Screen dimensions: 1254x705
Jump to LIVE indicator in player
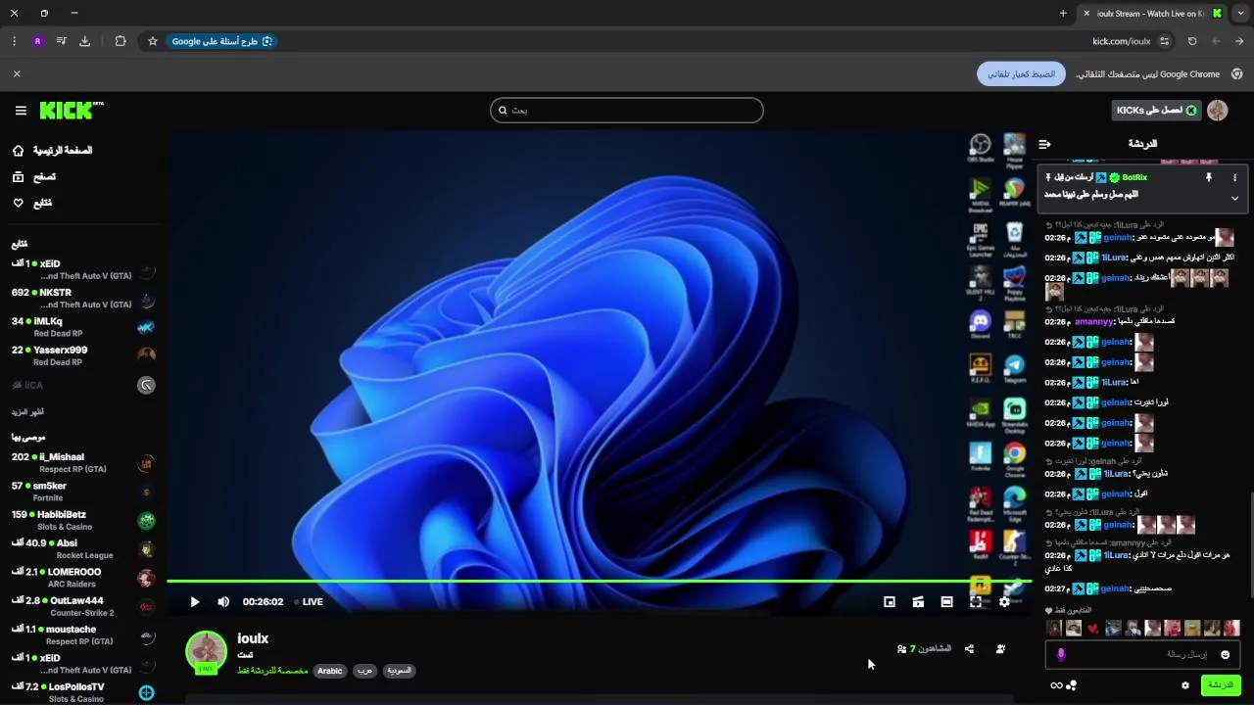point(308,602)
